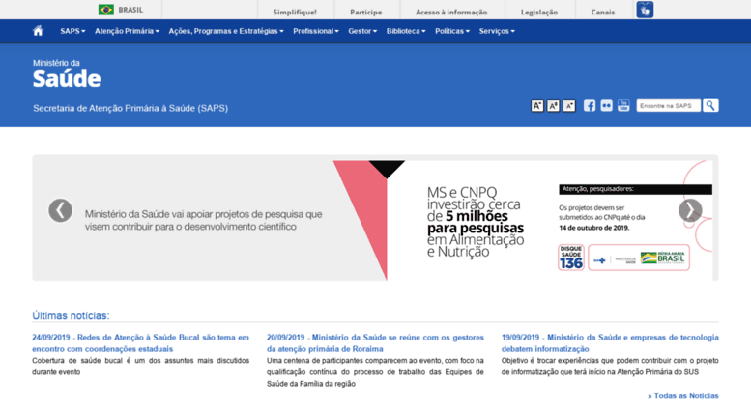This screenshot has width=751, height=408.
Task: View Todas as Notícias
Action: point(683,396)
